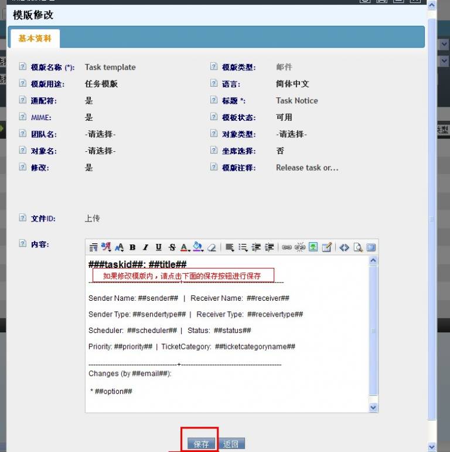This screenshot has height=452, width=450.
Task: Click the eraser remove-formatting icon
Action: coord(212,247)
